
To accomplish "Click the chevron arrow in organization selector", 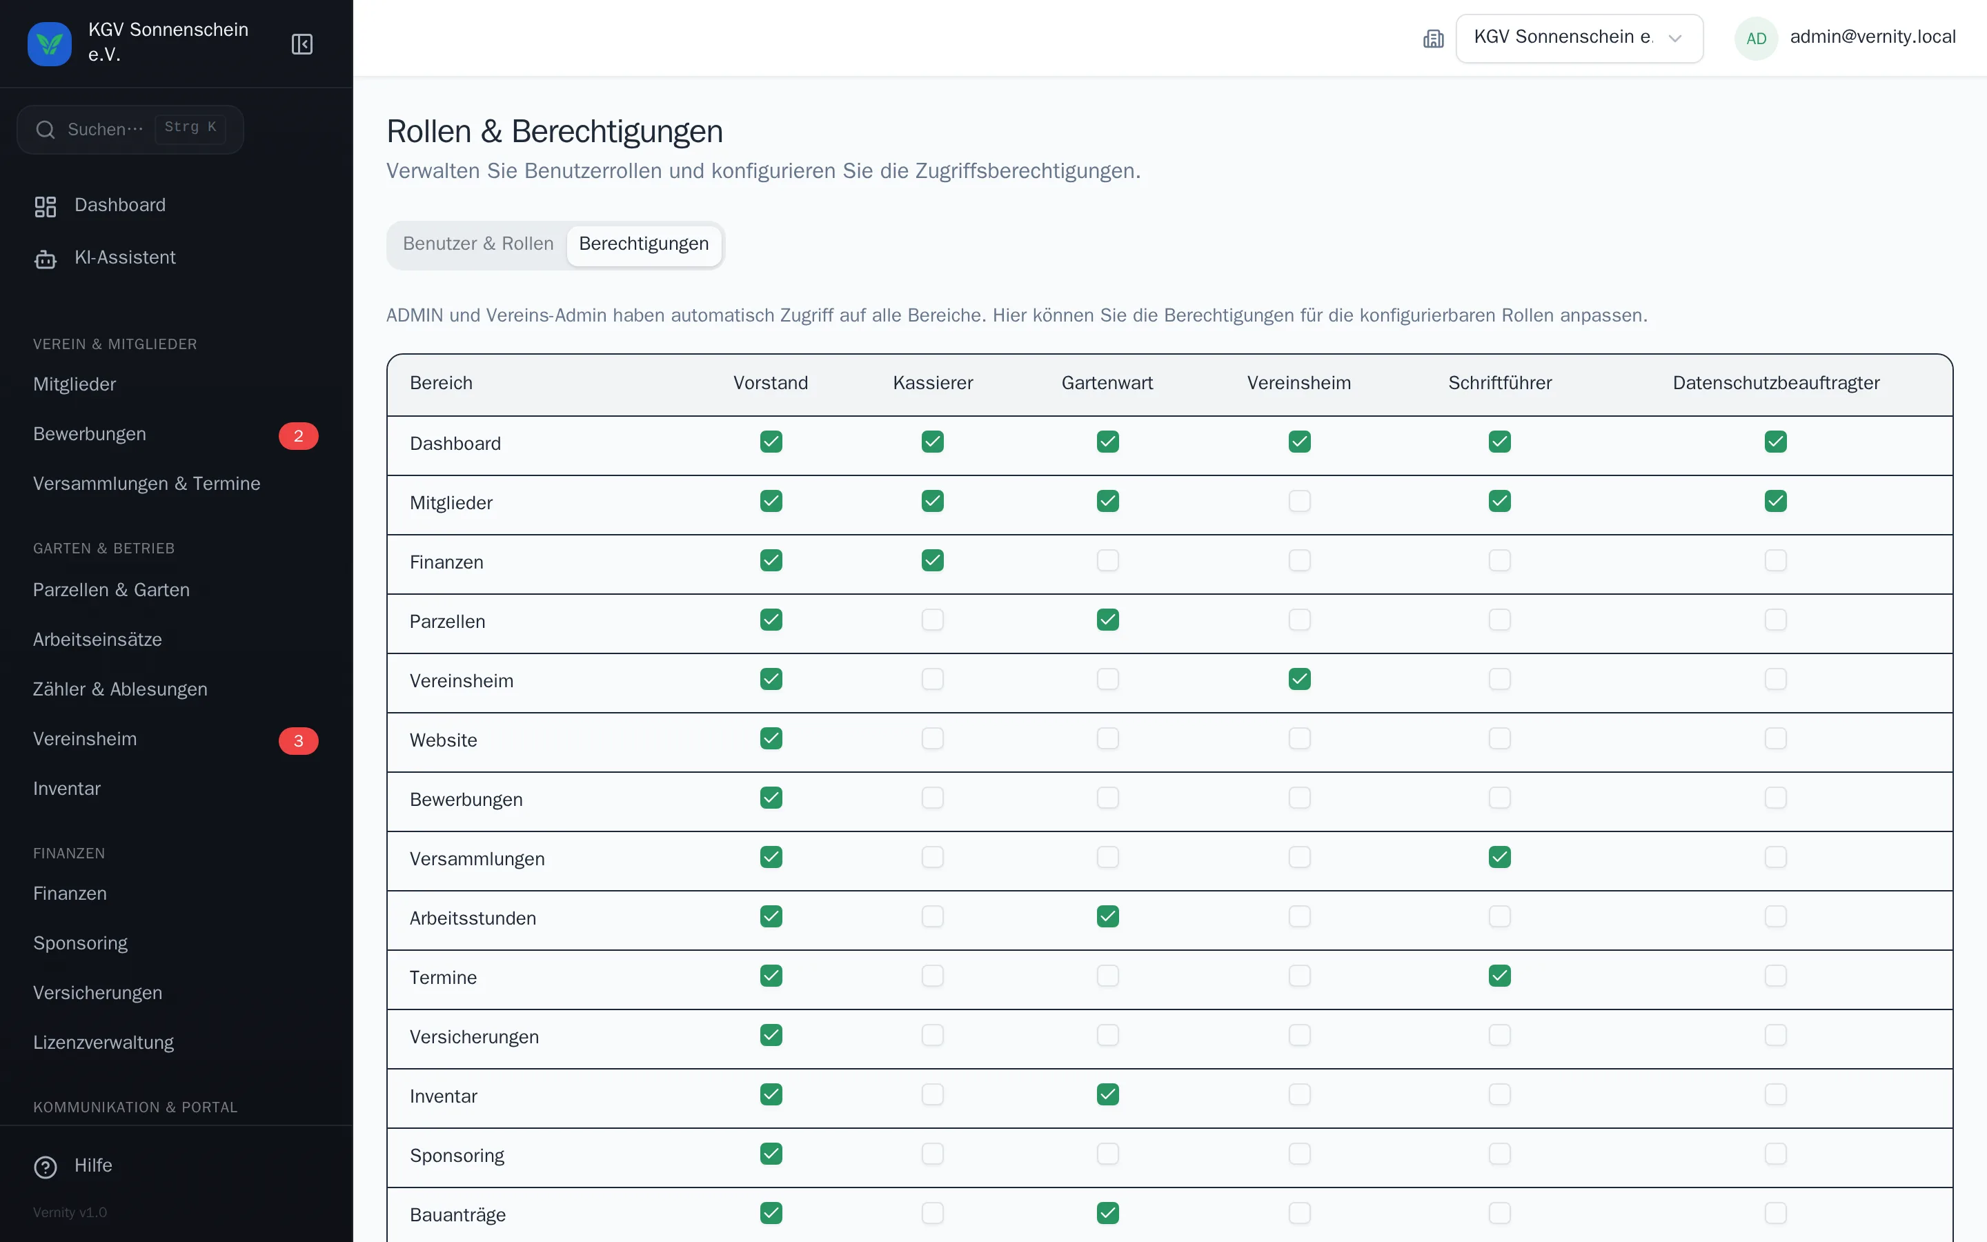I will (x=1675, y=39).
